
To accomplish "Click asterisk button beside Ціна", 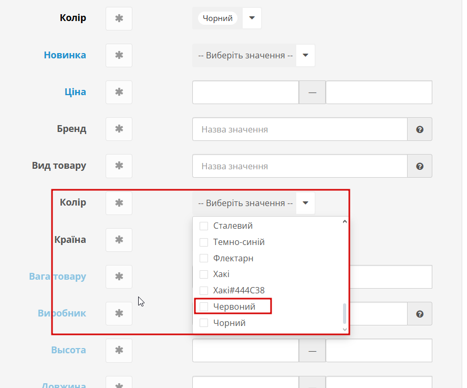I will pos(119,92).
